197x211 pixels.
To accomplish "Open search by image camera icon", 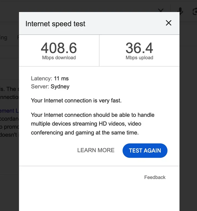I will coord(195,11).
